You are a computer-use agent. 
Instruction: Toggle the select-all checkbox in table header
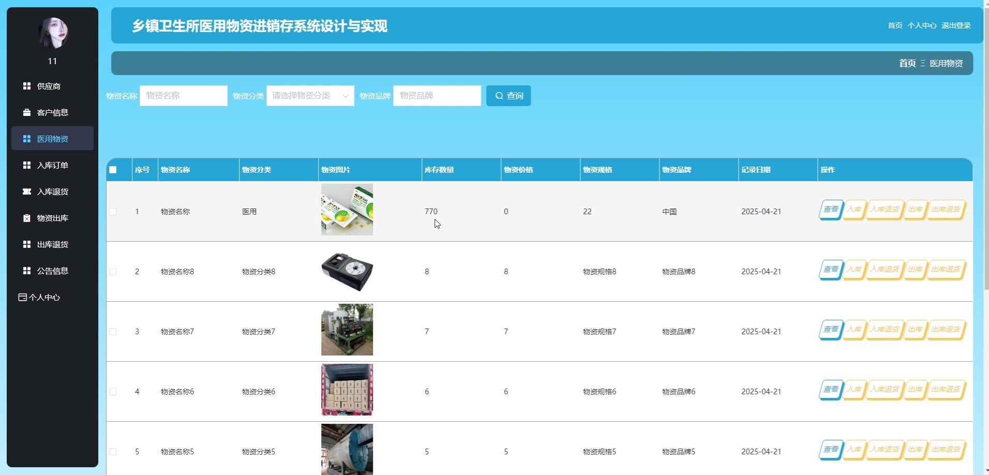click(113, 170)
